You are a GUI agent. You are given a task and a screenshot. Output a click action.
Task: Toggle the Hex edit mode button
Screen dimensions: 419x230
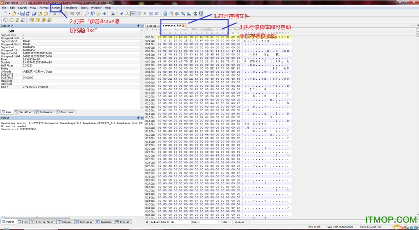pos(133,13)
